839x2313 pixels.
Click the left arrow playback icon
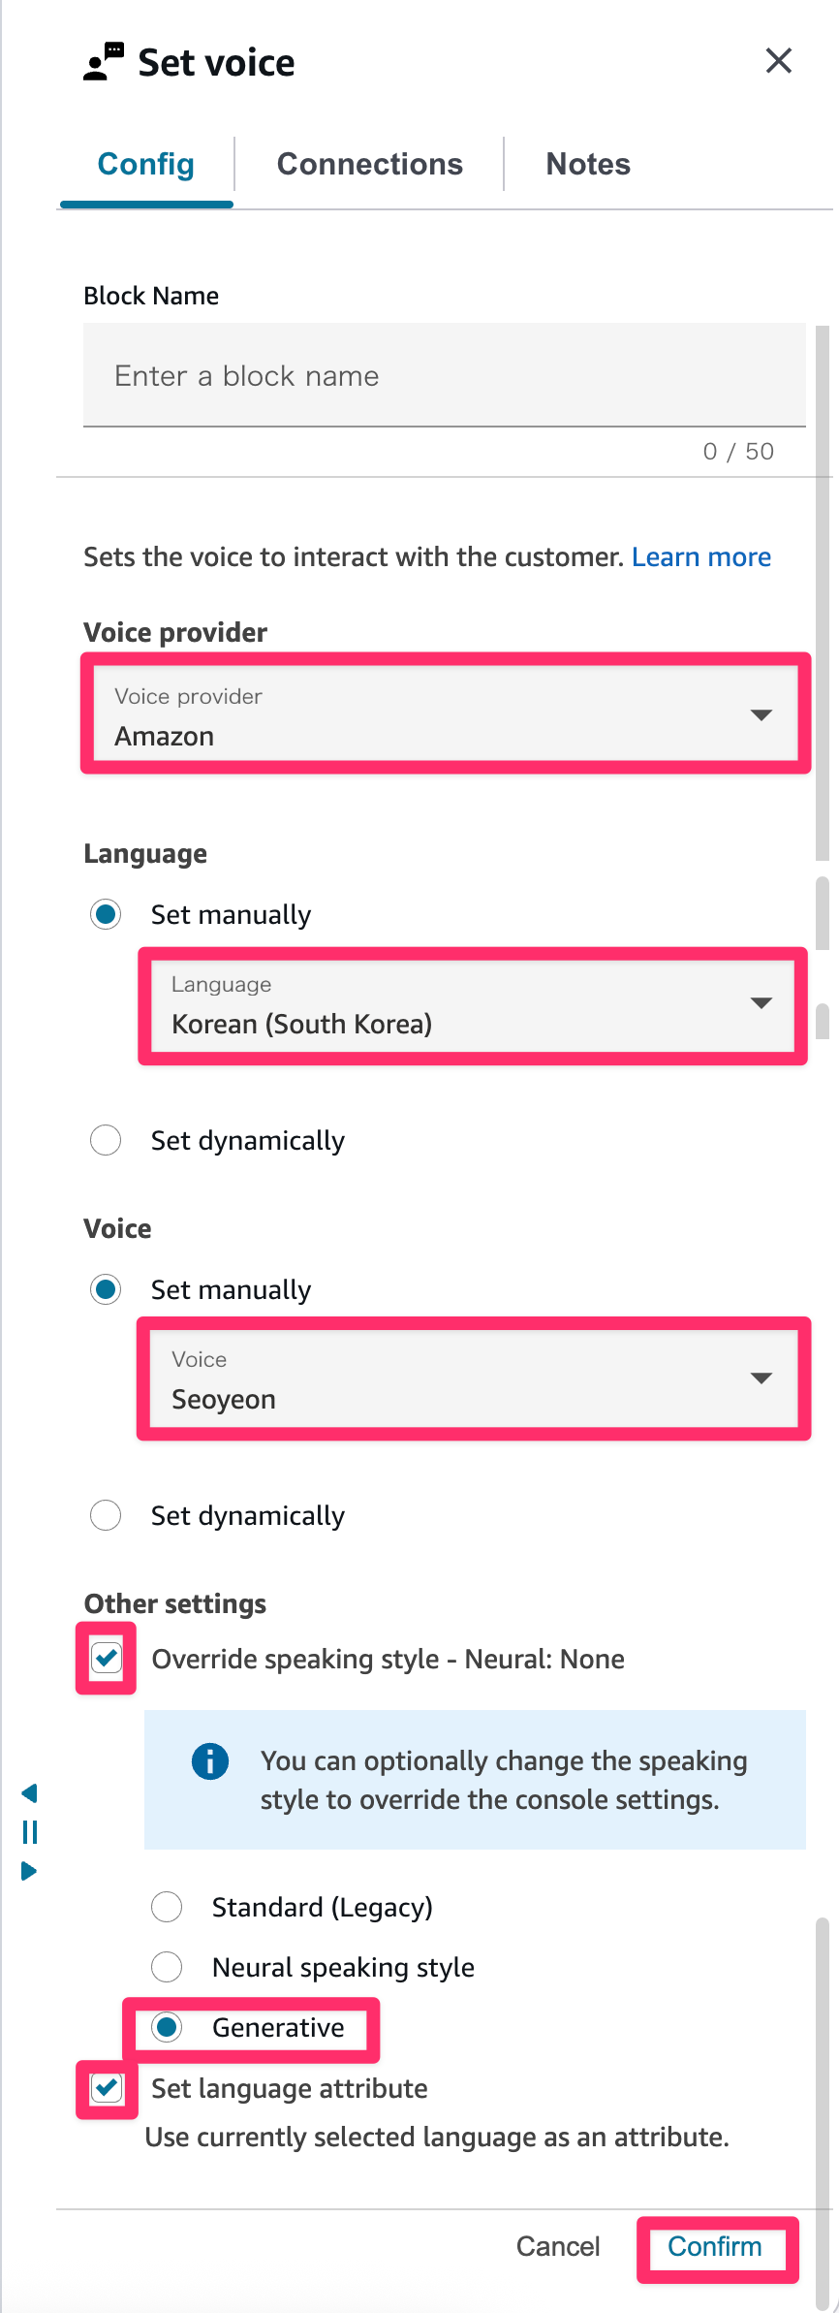point(29,1793)
